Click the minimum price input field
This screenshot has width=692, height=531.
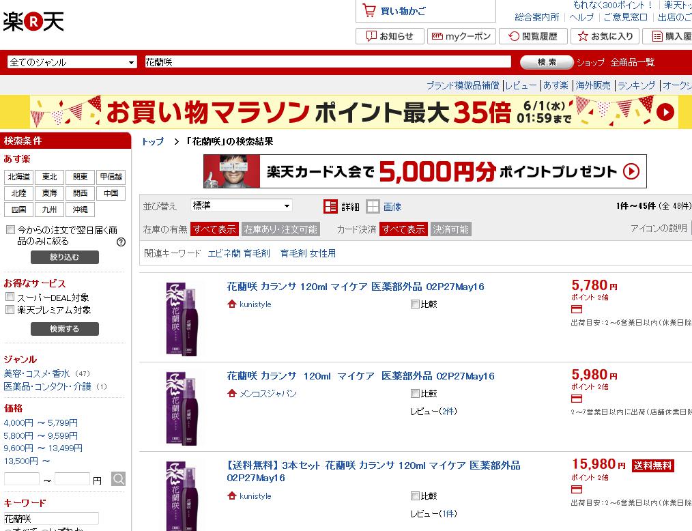pyautogui.click(x=22, y=479)
